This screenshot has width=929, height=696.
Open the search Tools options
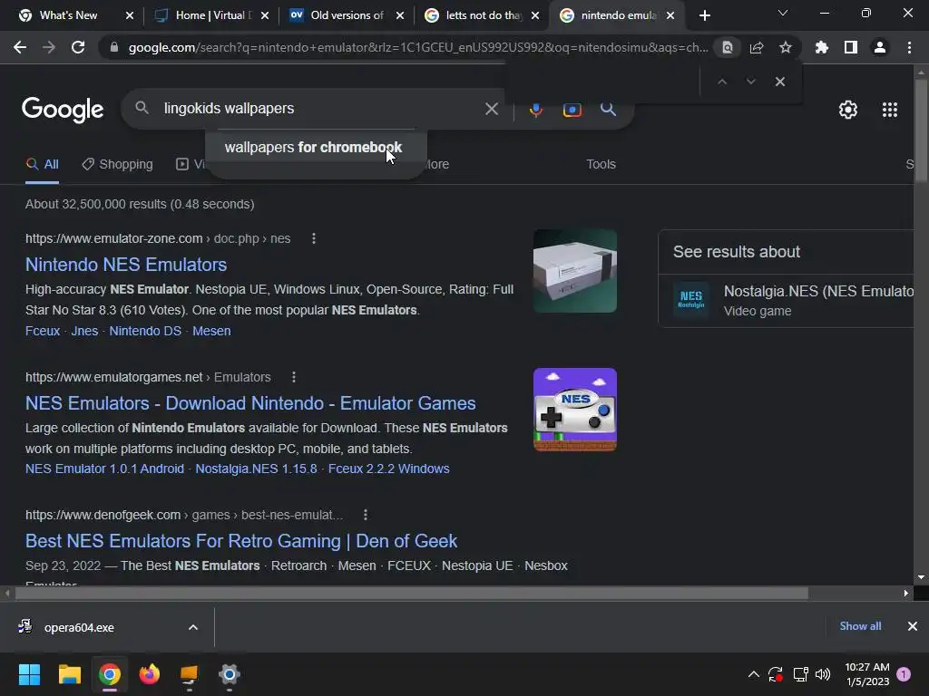coord(601,165)
